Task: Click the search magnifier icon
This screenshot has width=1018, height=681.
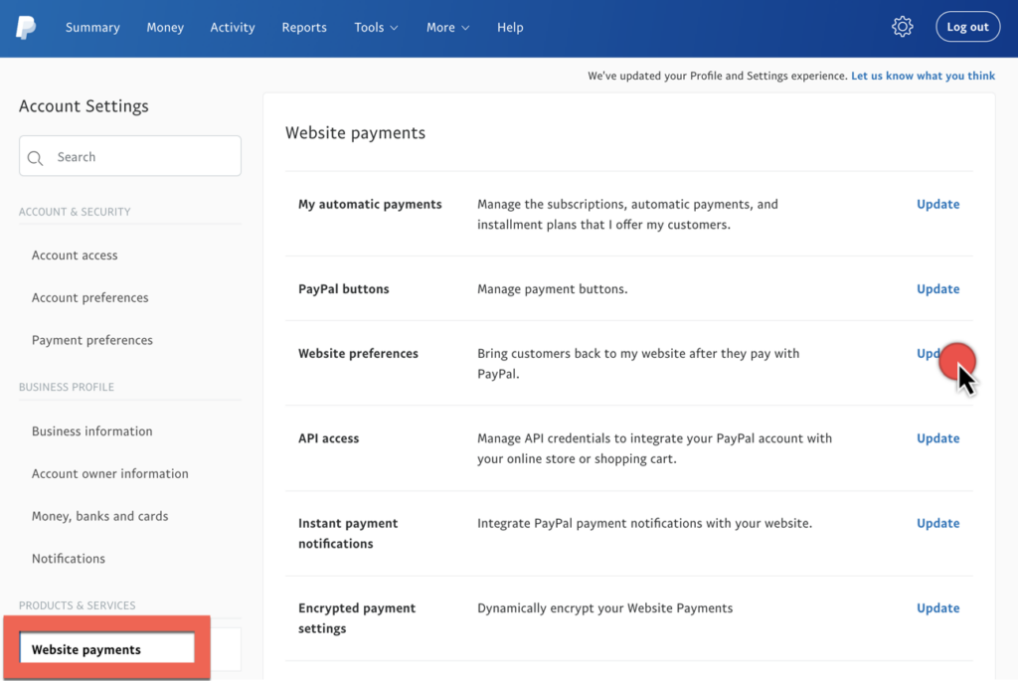Action: [36, 158]
